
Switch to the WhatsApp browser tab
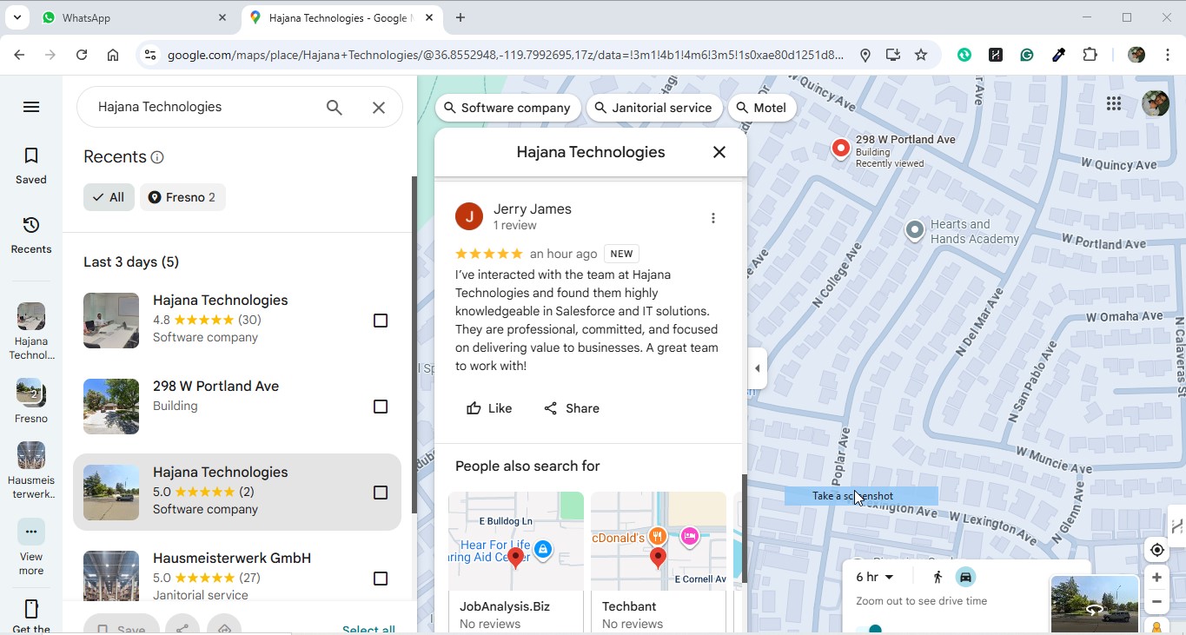point(130,17)
